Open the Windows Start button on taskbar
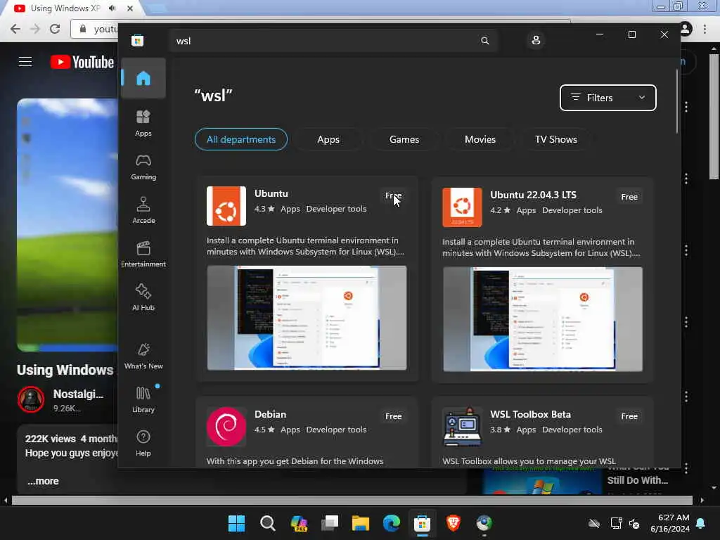 pyautogui.click(x=236, y=523)
